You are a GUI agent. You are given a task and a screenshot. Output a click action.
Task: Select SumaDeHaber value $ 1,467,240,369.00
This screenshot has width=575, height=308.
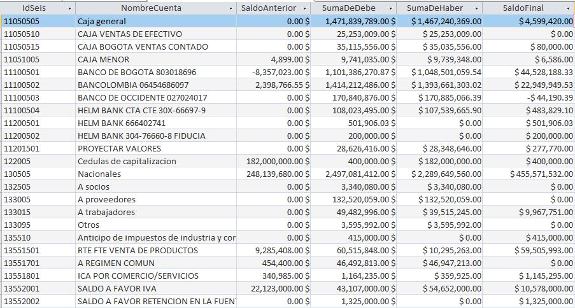pyautogui.click(x=439, y=21)
